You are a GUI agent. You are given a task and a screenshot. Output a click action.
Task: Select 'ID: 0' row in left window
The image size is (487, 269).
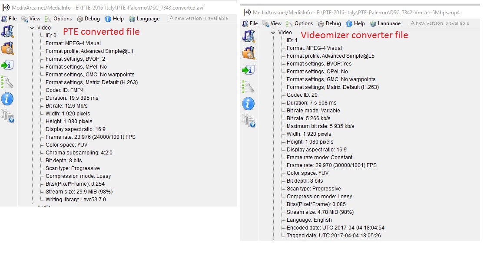click(x=51, y=36)
